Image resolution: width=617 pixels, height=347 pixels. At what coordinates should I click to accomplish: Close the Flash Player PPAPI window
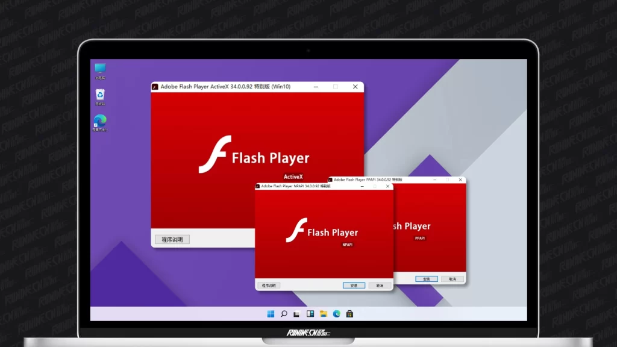click(x=461, y=180)
